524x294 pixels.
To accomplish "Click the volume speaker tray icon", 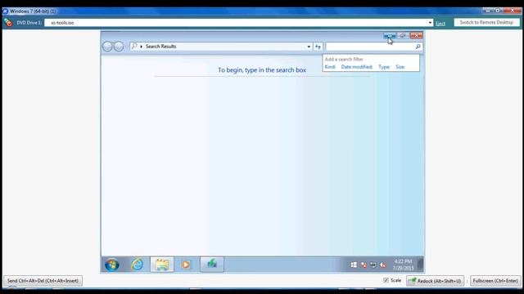I will [383, 265].
